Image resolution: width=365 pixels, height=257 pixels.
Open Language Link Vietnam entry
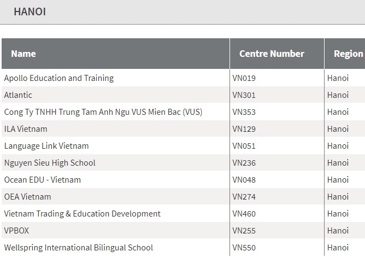pyautogui.click(x=46, y=146)
